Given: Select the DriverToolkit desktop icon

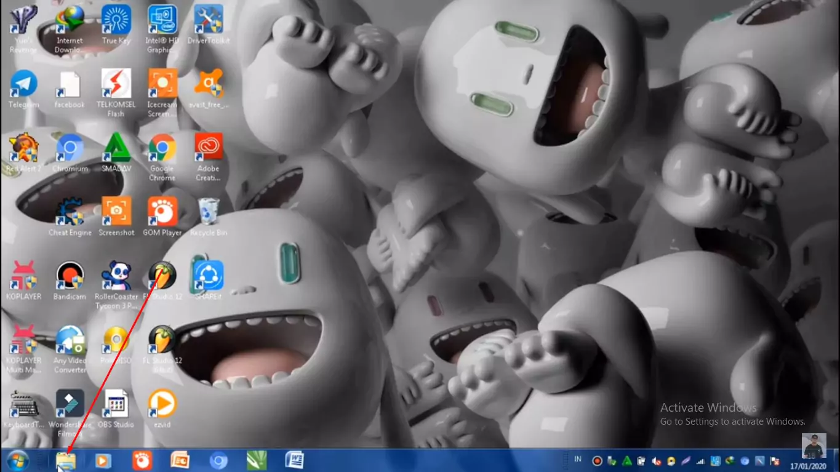Looking at the screenshot, I should (x=209, y=26).
